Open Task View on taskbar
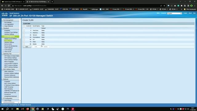The width and height of the screenshot is (197, 111). pos(12,109)
